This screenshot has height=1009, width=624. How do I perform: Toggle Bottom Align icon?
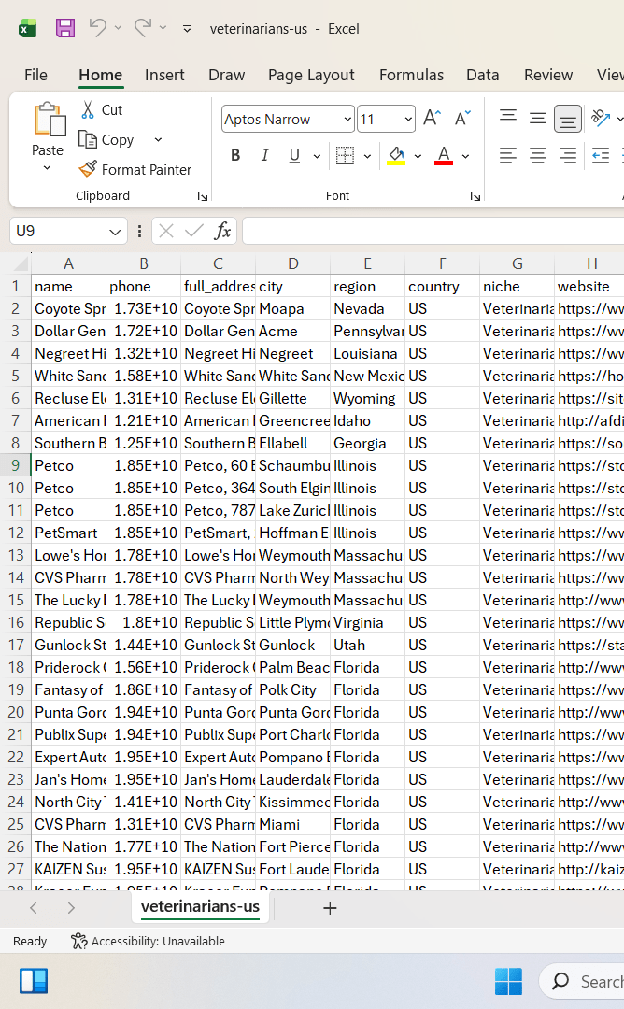click(x=567, y=119)
